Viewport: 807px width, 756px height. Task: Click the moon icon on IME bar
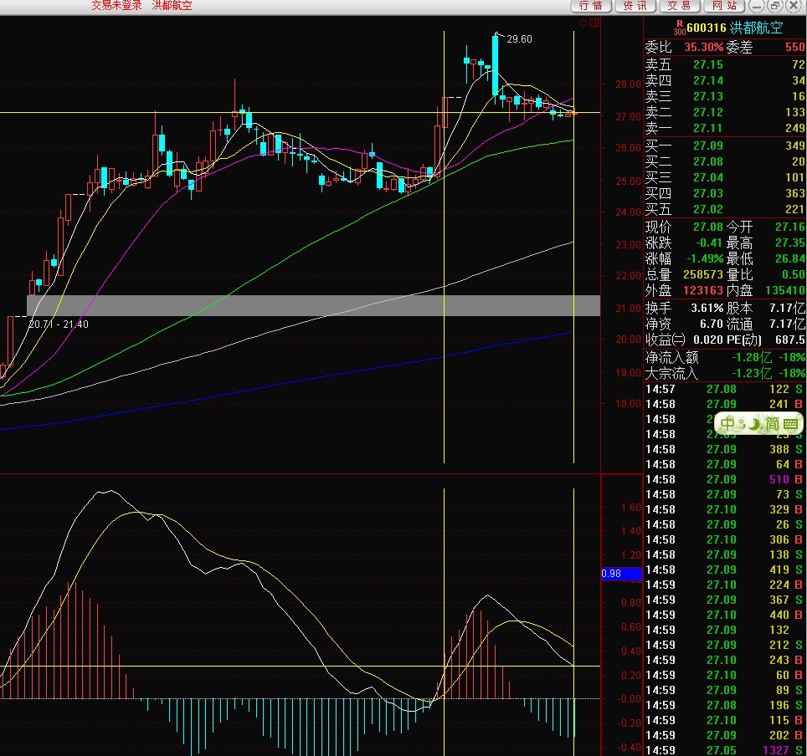point(753,424)
